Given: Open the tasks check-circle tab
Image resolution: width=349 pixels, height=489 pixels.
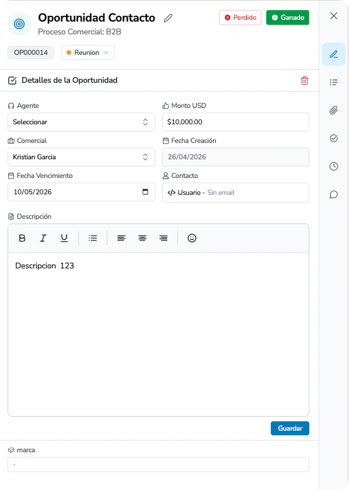Looking at the screenshot, I should (x=334, y=138).
